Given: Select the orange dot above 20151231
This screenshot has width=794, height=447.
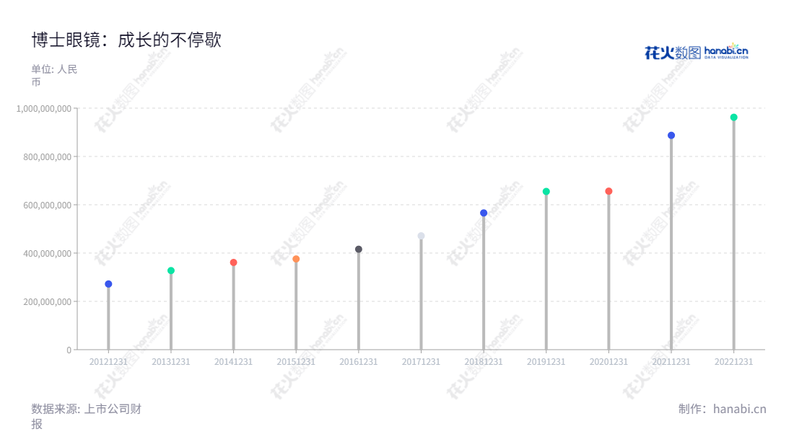Looking at the screenshot, I should point(296,259).
